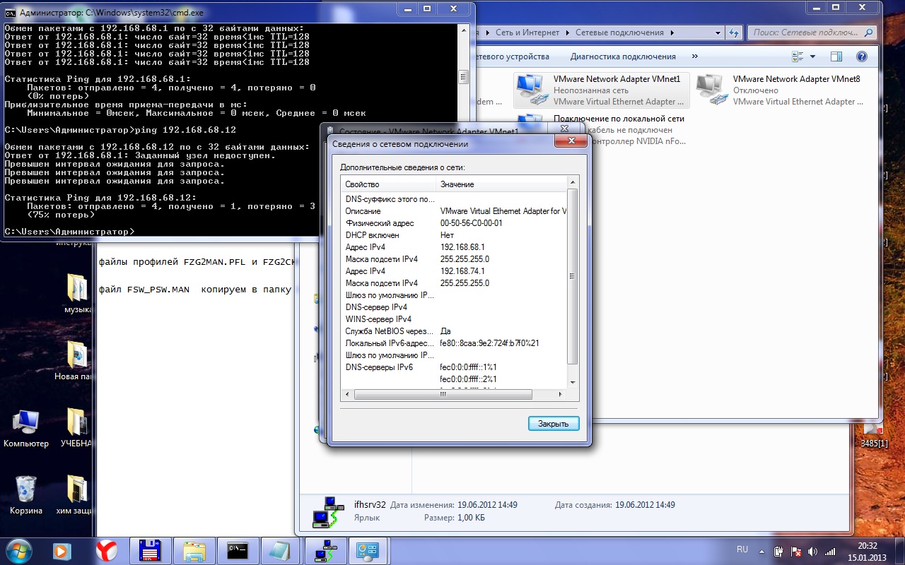905x565 pixels.
Task: Show hidden toolbar commands chevron
Action: tap(694, 56)
